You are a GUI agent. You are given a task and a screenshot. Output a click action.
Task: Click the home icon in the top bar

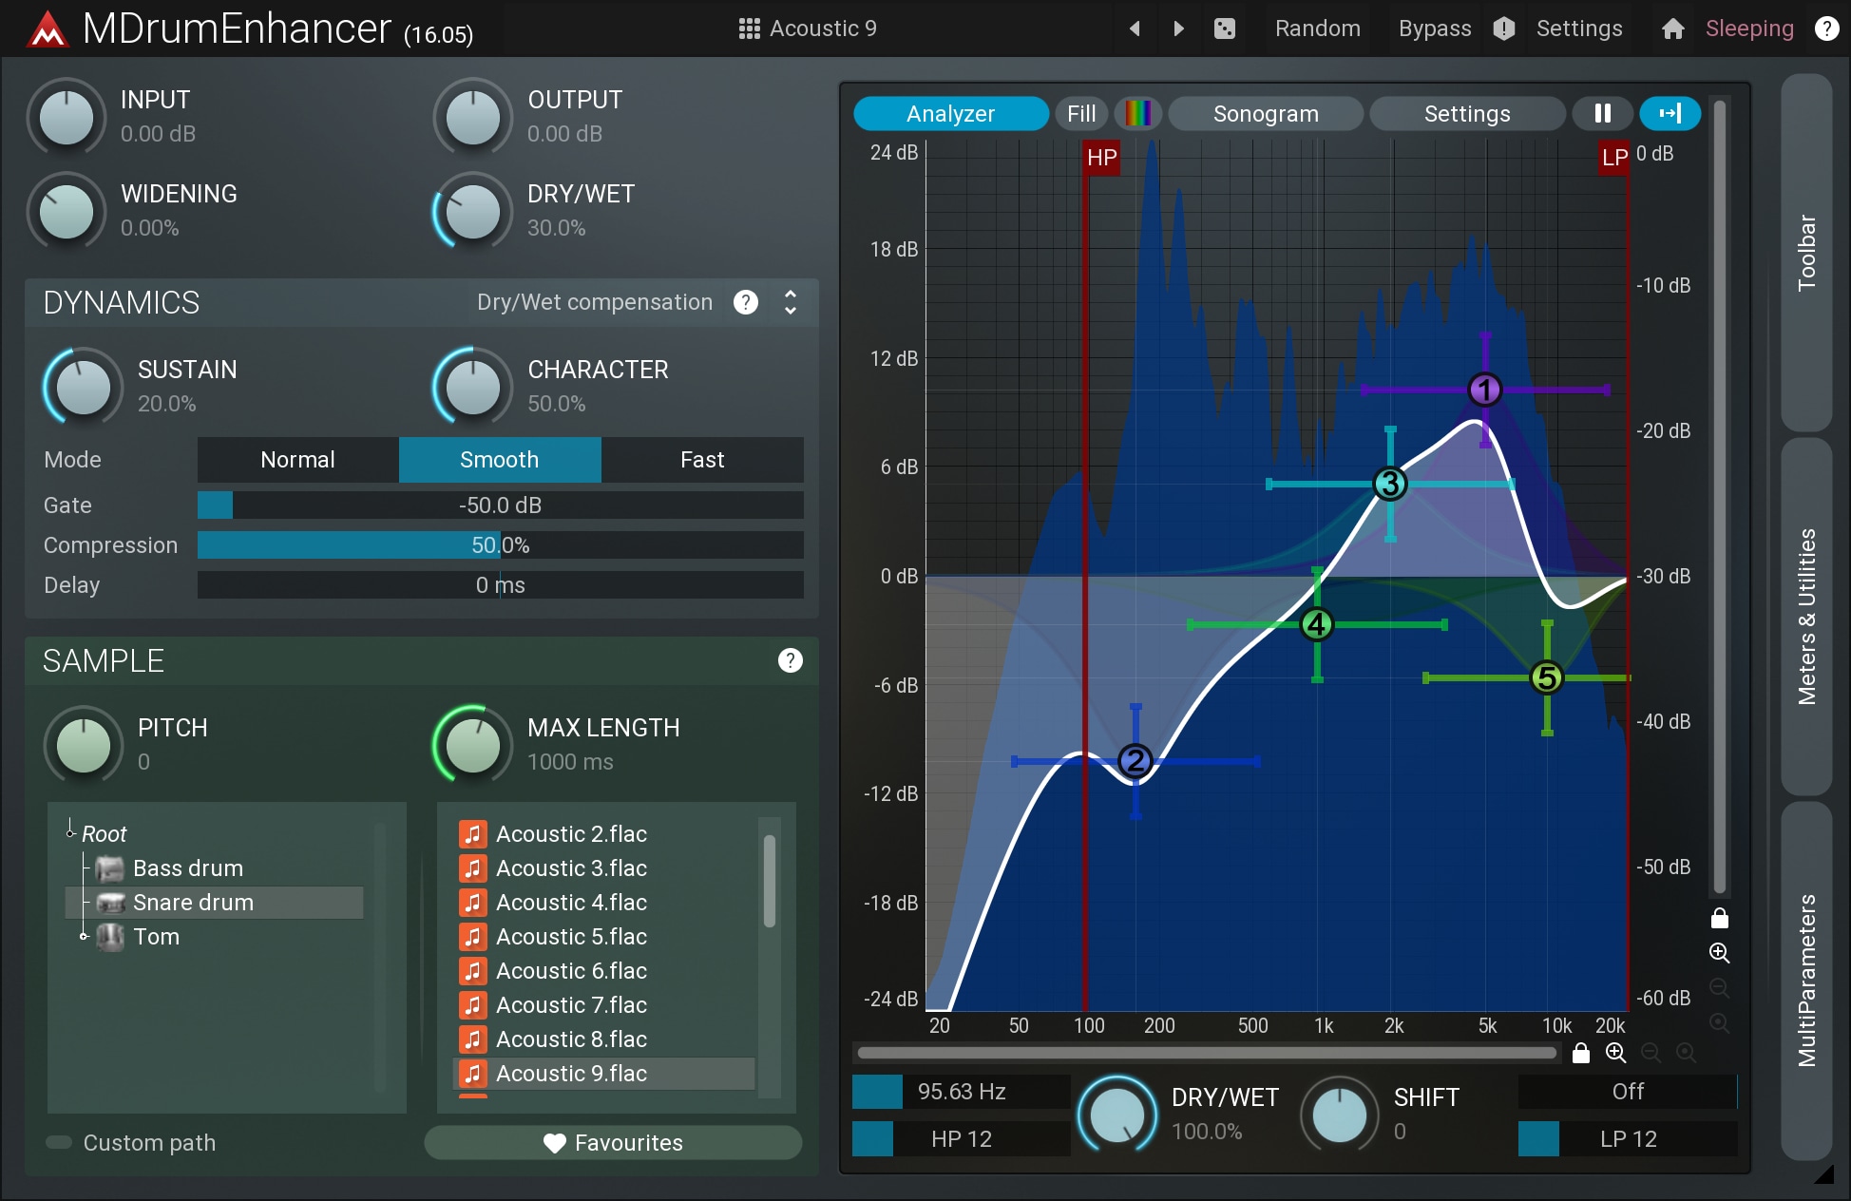(1673, 29)
